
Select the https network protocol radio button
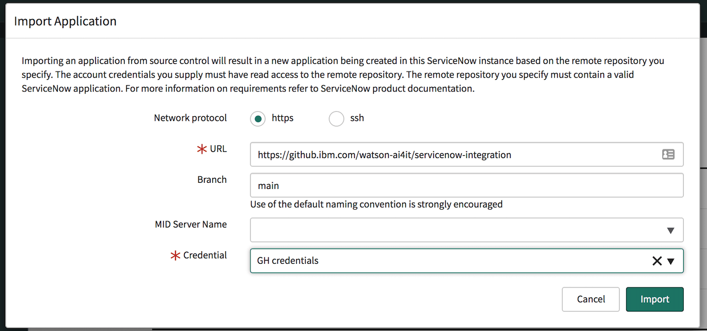click(x=258, y=118)
